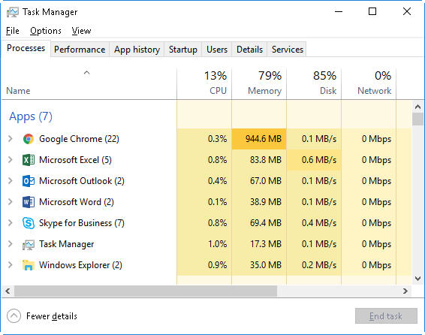Image resolution: width=425 pixels, height=335 pixels.
Task: Click the 69.4 MB memory cell
Action: 259,223
